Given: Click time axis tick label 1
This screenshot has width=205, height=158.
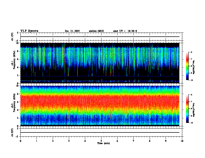Looking at the screenshot, I should (36, 141).
